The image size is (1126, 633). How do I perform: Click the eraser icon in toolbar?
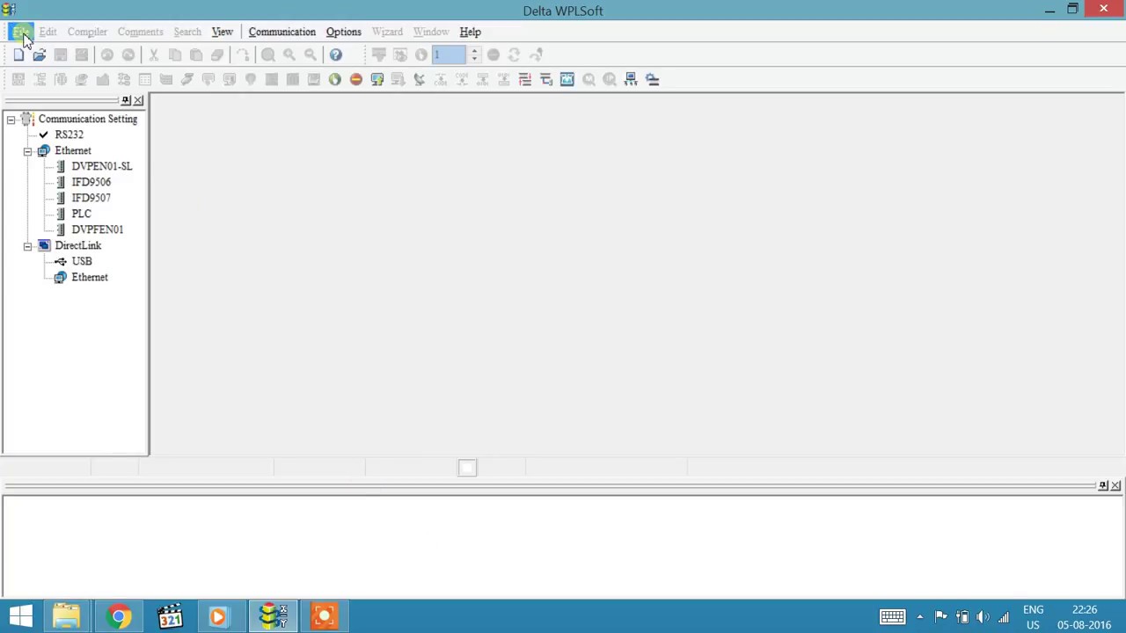[217, 55]
